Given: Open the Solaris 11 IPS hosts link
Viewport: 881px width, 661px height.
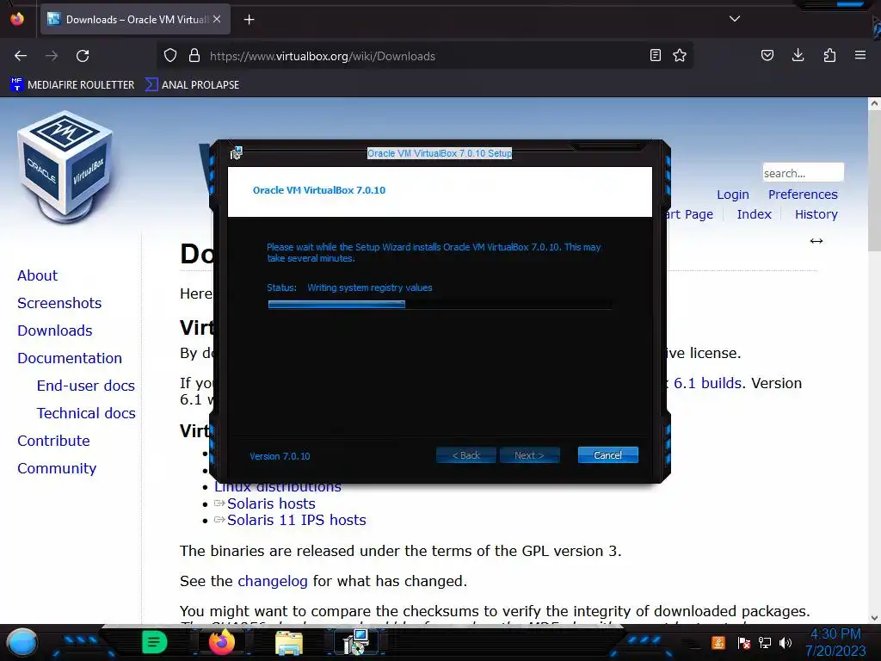Looking at the screenshot, I should pyautogui.click(x=297, y=520).
